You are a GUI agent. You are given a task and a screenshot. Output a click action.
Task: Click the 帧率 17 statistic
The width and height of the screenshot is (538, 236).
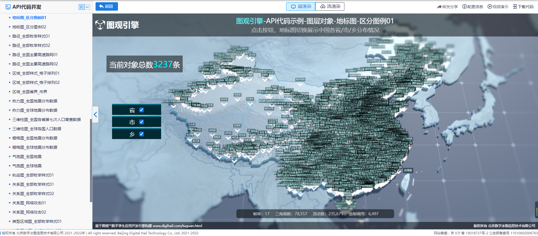(x=261, y=214)
